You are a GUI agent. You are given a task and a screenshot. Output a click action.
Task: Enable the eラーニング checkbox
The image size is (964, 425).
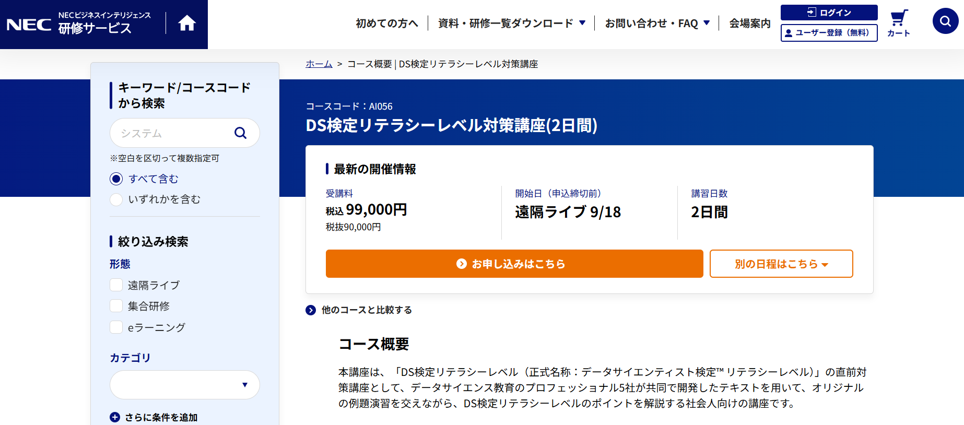(x=116, y=327)
